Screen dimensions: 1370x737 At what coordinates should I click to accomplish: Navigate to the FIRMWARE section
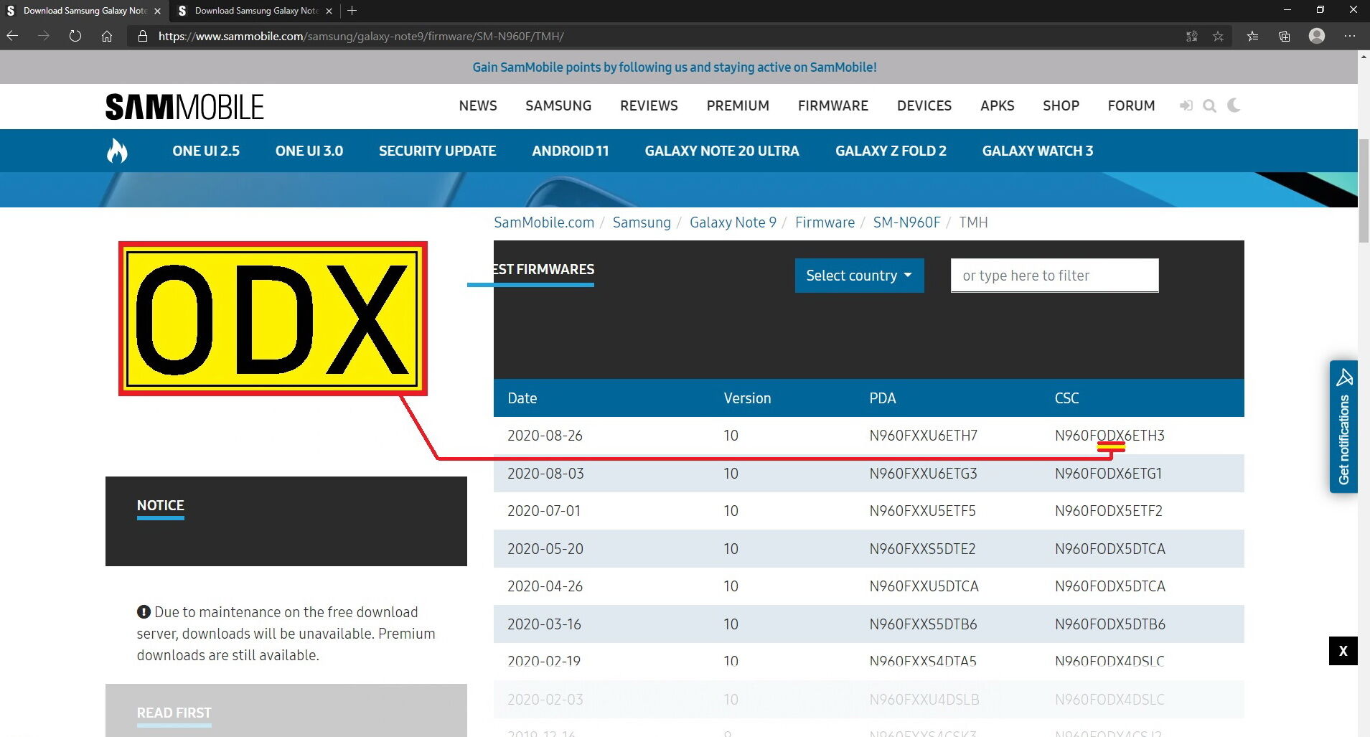click(x=833, y=105)
